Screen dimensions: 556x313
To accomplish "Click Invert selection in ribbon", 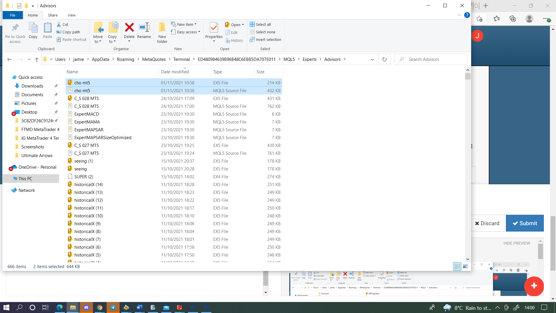I will click(x=266, y=40).
